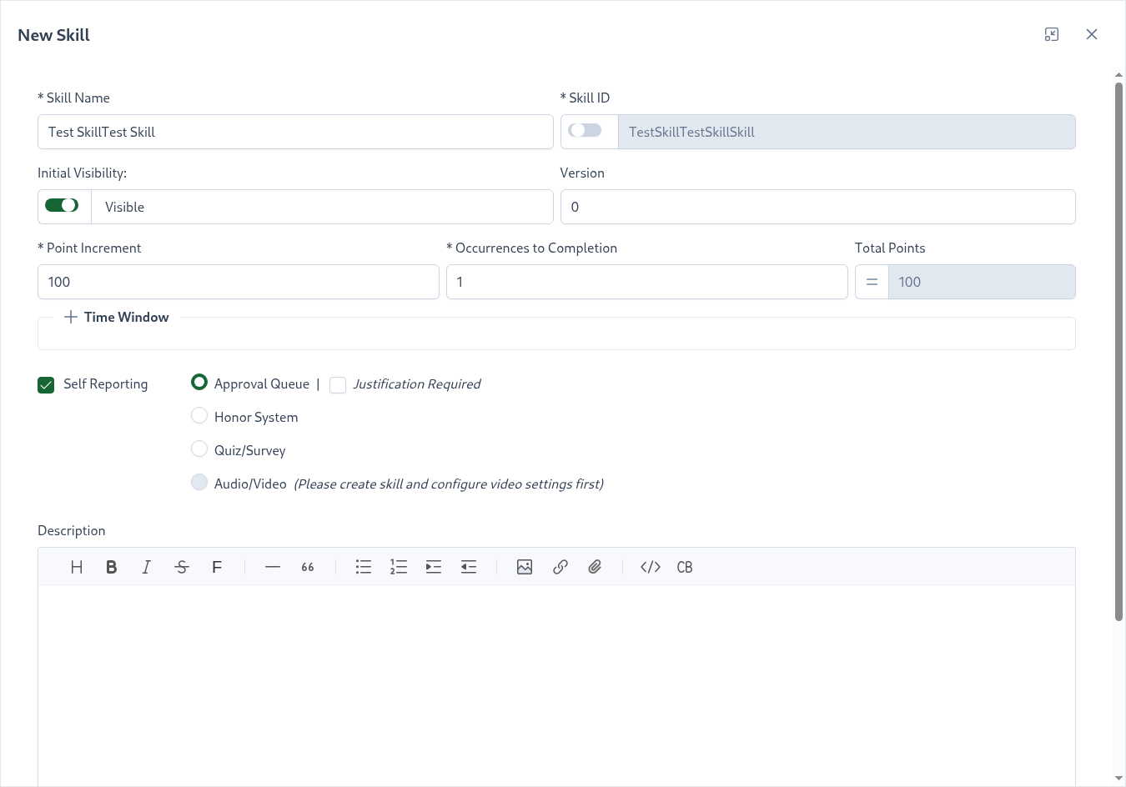The width and height of the screenshot is (1126, 787).
Task: Click the scrollbar up arrow
Action: coord(1119,75)
